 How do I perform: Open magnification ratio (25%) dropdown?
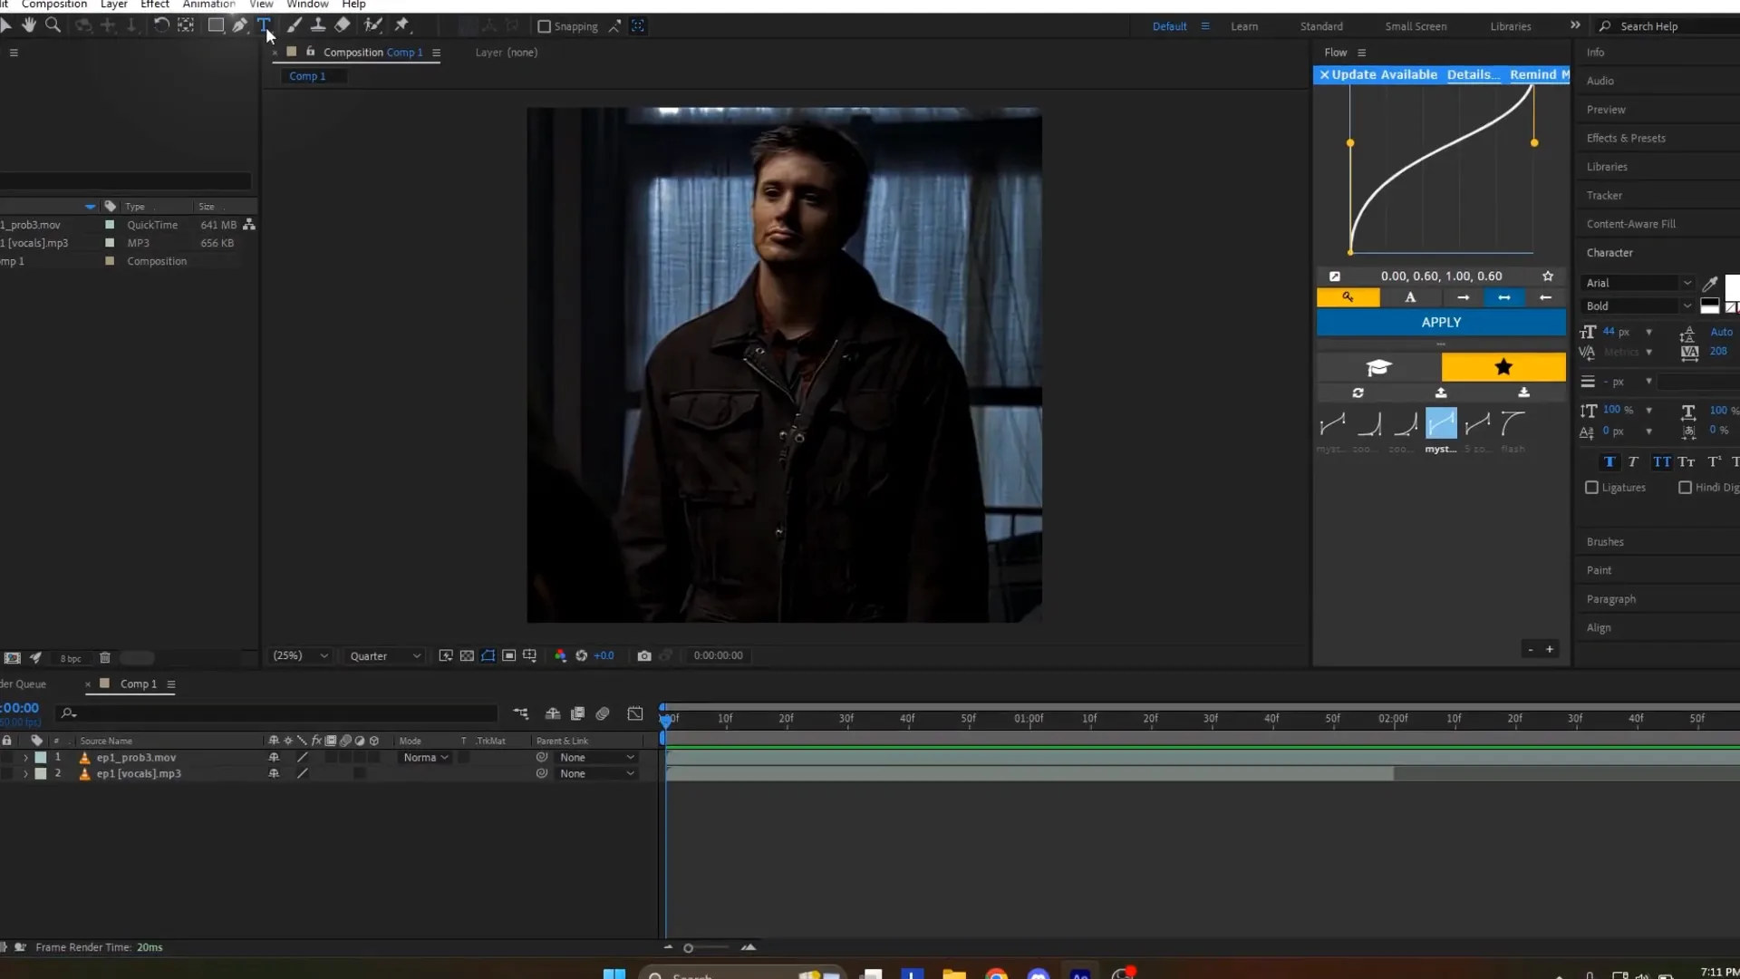300,656
